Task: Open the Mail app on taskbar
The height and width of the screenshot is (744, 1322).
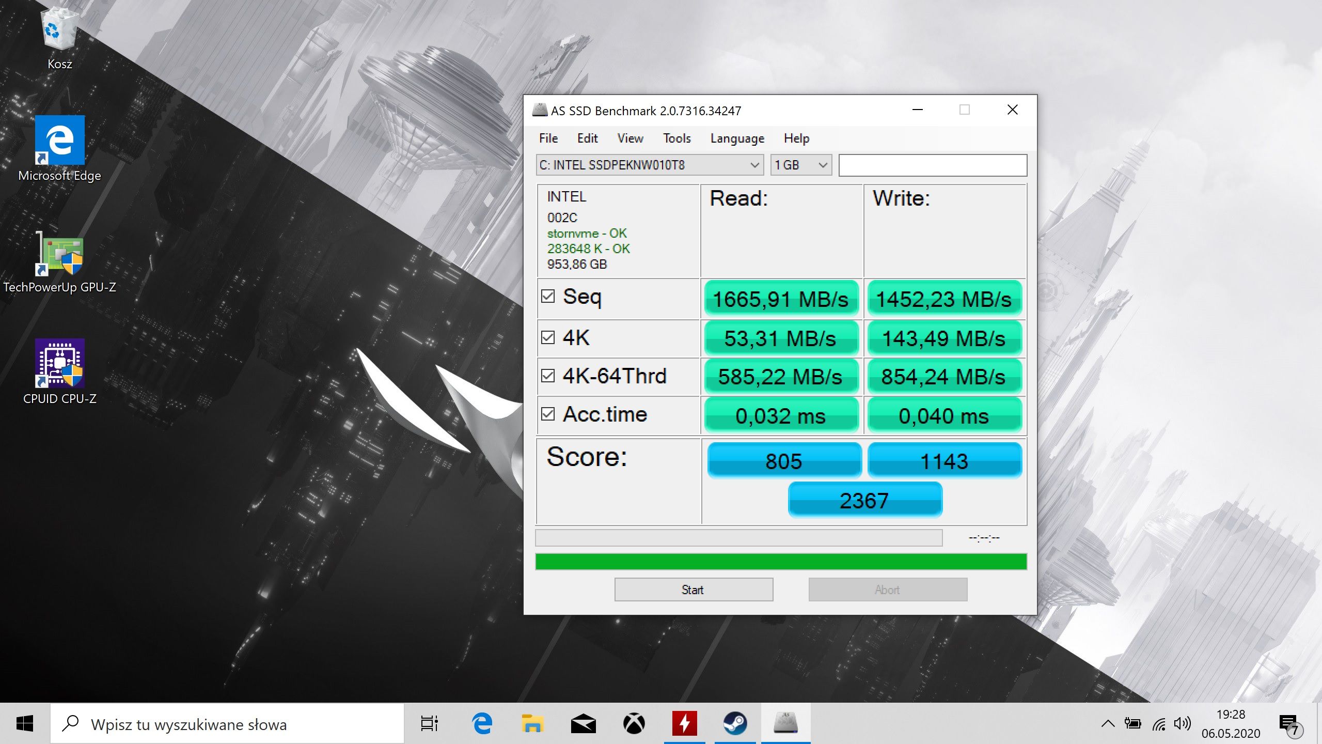Action: click(x=583, y=723)
